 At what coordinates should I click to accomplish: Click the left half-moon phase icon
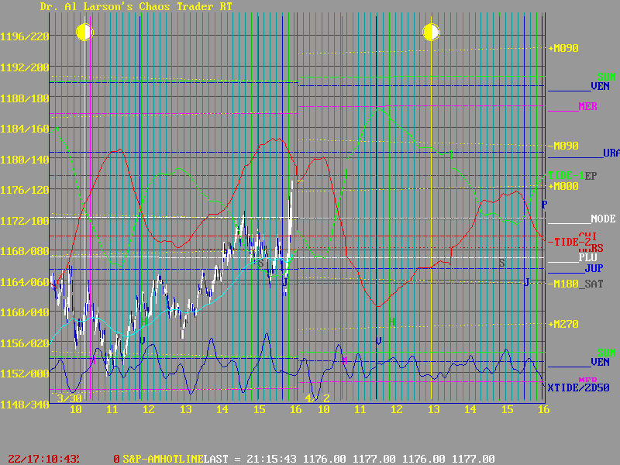(84, 32)
